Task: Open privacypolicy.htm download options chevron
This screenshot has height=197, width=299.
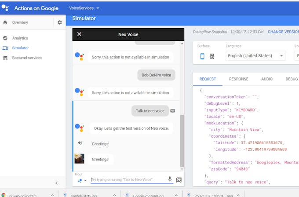Action: point(52,195)
